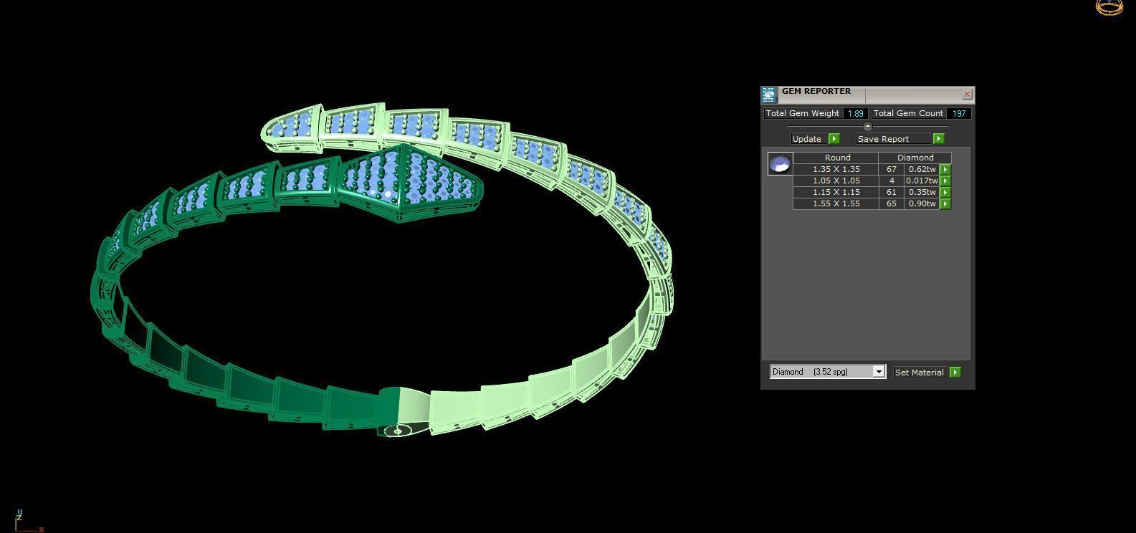Click the Total Gem Count label
Screen dimensions: 1136x533
point(908,113)
